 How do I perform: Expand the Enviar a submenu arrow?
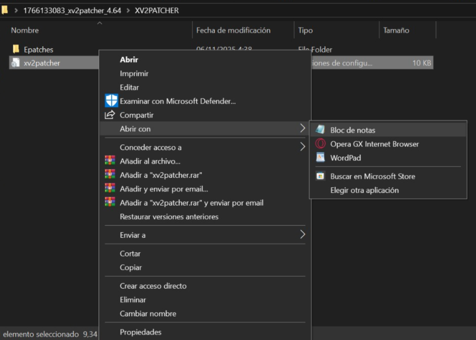coord(302,235)
